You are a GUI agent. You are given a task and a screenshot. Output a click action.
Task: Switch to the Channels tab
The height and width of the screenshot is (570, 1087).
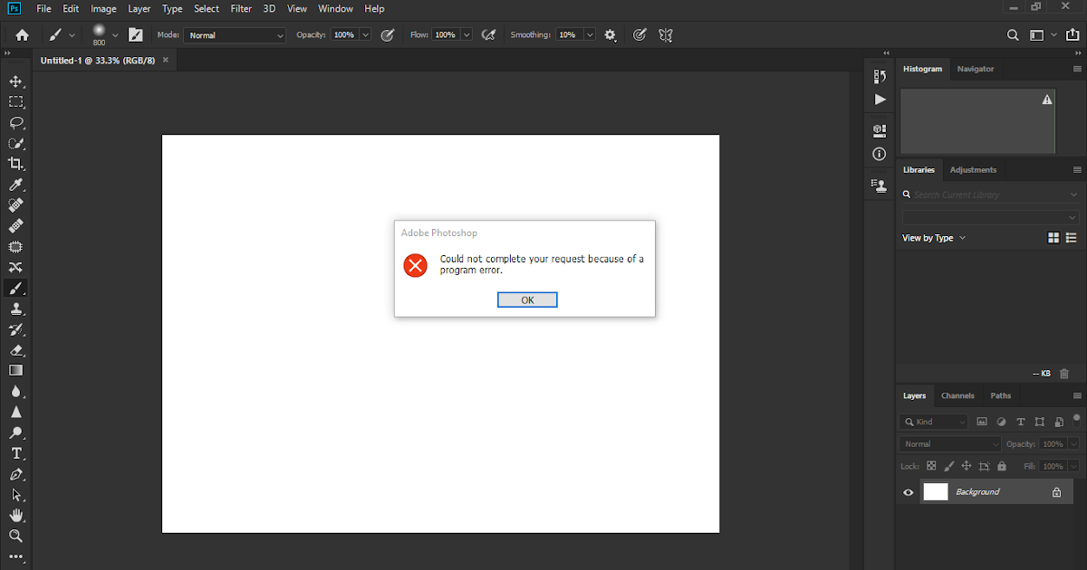click(x=957, y=395)
